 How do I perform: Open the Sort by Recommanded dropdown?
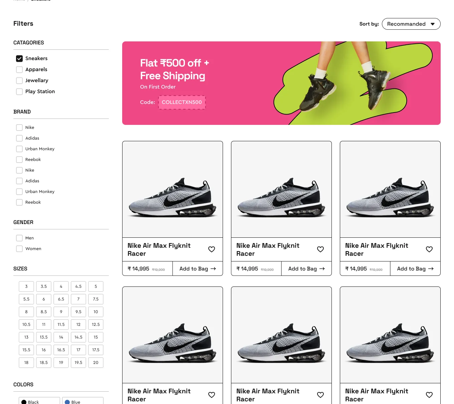pyautogui.click(x=411, y=24)
